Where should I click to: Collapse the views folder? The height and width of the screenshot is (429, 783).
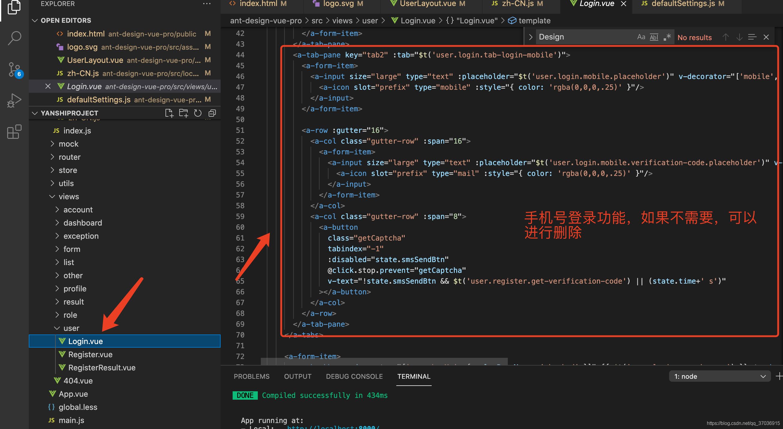[69, 197]
